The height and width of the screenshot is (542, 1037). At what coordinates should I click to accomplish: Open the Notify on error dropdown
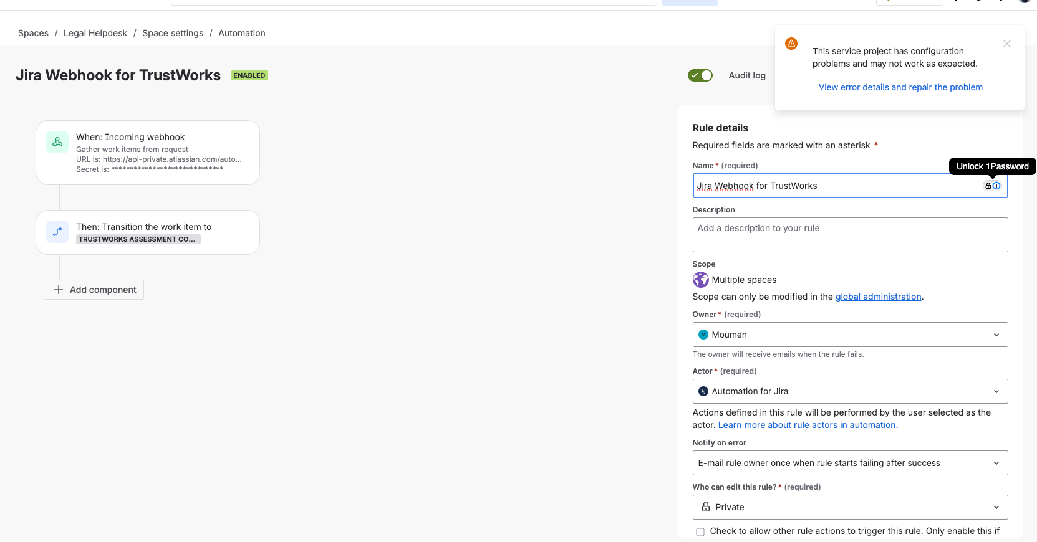[850, 463]
